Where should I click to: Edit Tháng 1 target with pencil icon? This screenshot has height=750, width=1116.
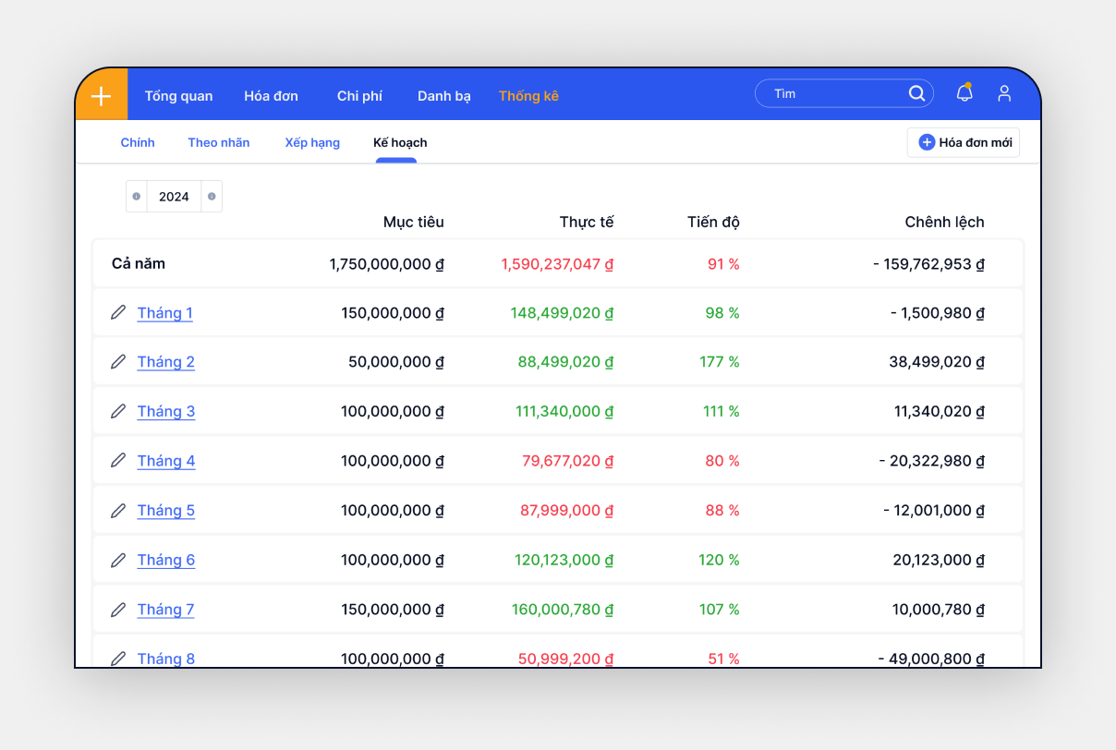pos(118,312)
